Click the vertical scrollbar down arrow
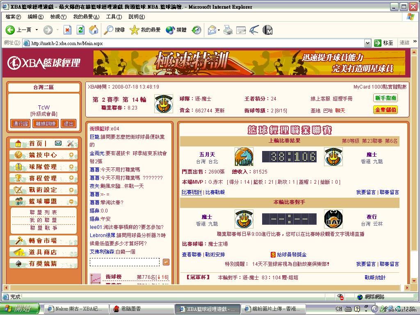 click(414, 281)
